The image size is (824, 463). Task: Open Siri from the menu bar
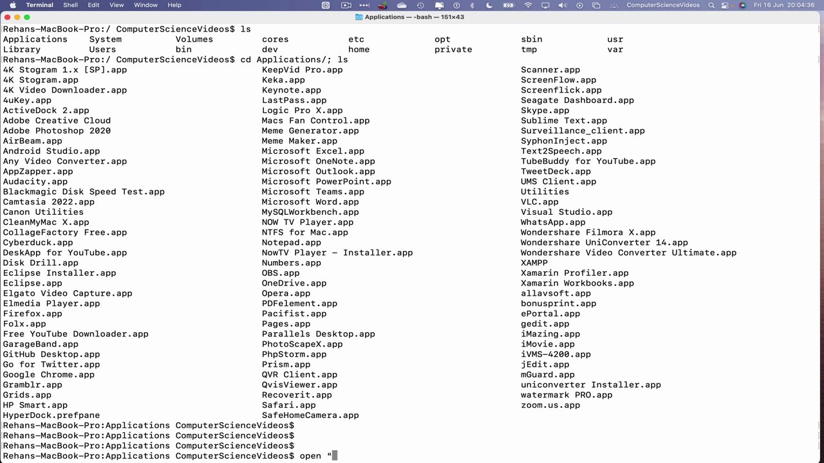point(742,5)
